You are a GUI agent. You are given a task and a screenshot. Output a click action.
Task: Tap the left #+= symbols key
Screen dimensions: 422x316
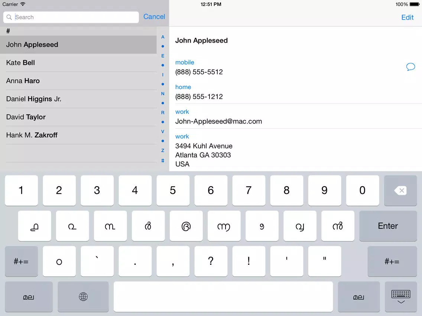tap(21, 261)
